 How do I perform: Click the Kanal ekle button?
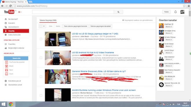pos(16,58)
